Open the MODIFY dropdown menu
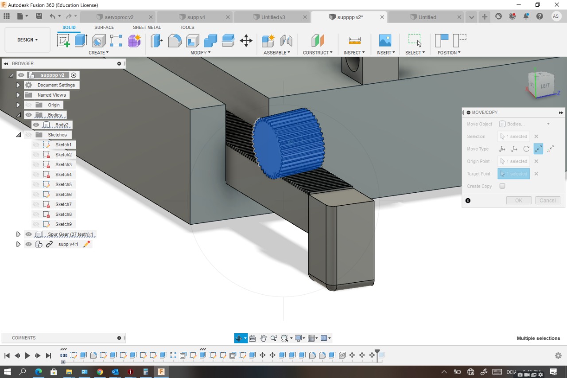Screen dimensions: 567x378 (x=201, y=53)
